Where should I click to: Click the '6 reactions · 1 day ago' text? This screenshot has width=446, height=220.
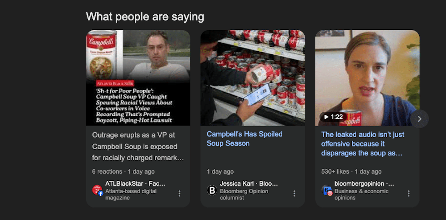124,171
